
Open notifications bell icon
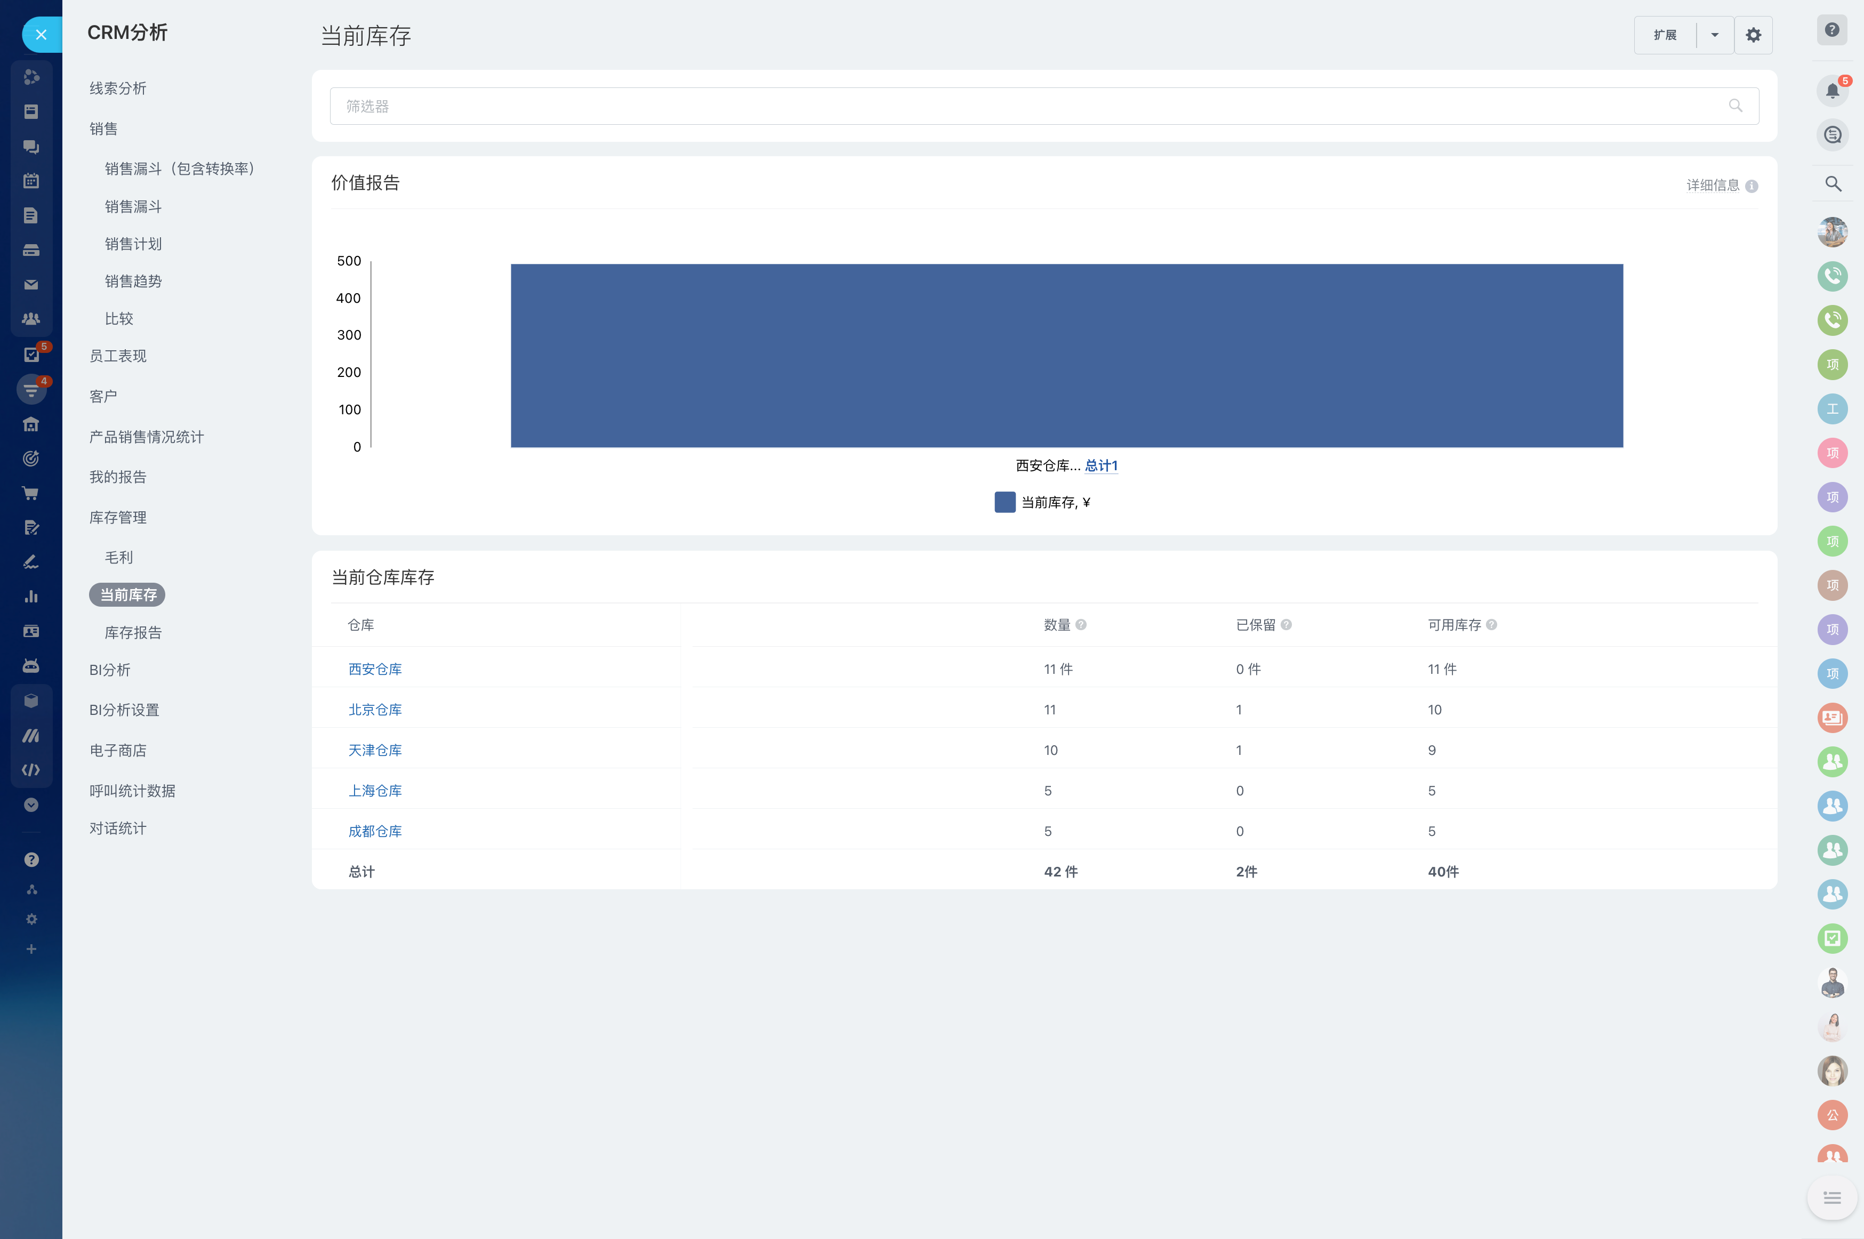[x=1833, y=91]
